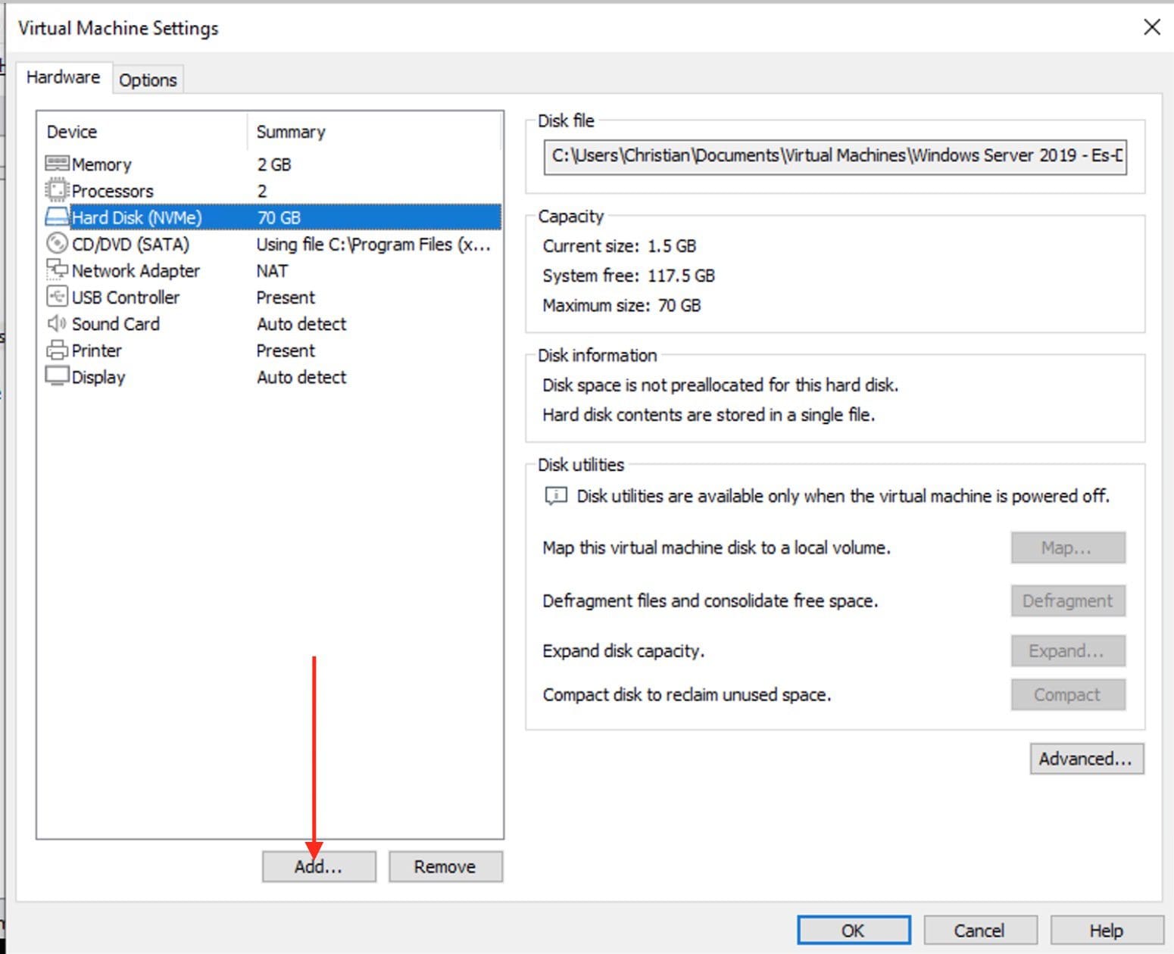Image resolution: width=1174 pixels, height=954 pixels.
Task: Click the Display monitor icon
Action: pos(57,376)
